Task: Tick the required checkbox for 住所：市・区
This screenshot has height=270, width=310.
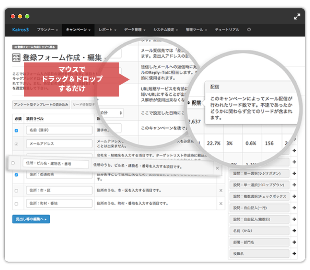Action: pyautogui.click(x=16, y=191)
